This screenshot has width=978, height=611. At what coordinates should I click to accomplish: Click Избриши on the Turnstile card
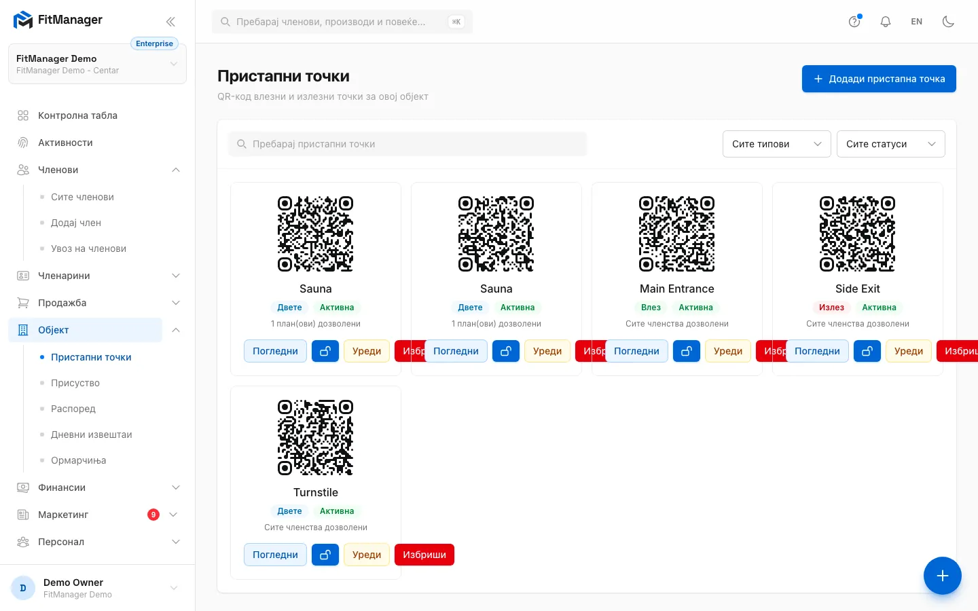(424, 555)
